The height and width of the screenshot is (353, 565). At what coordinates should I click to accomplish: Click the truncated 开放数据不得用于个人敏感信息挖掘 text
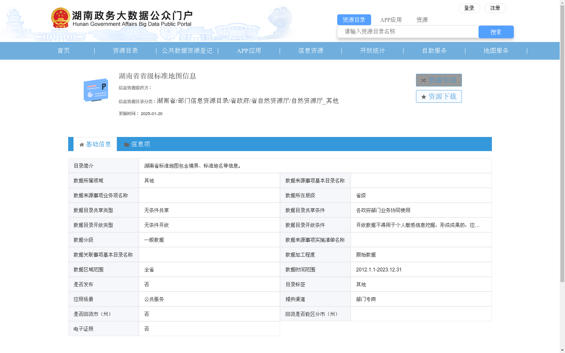418,225
